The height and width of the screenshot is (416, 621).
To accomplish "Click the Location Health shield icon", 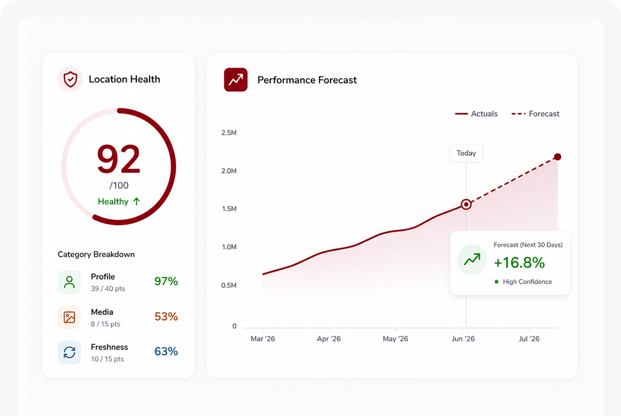I will pos(70,79).
